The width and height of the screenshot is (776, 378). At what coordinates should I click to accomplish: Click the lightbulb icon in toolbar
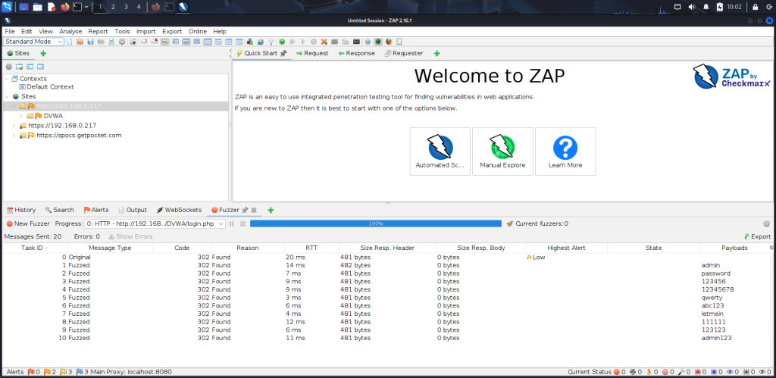click(x=271, y=42)
